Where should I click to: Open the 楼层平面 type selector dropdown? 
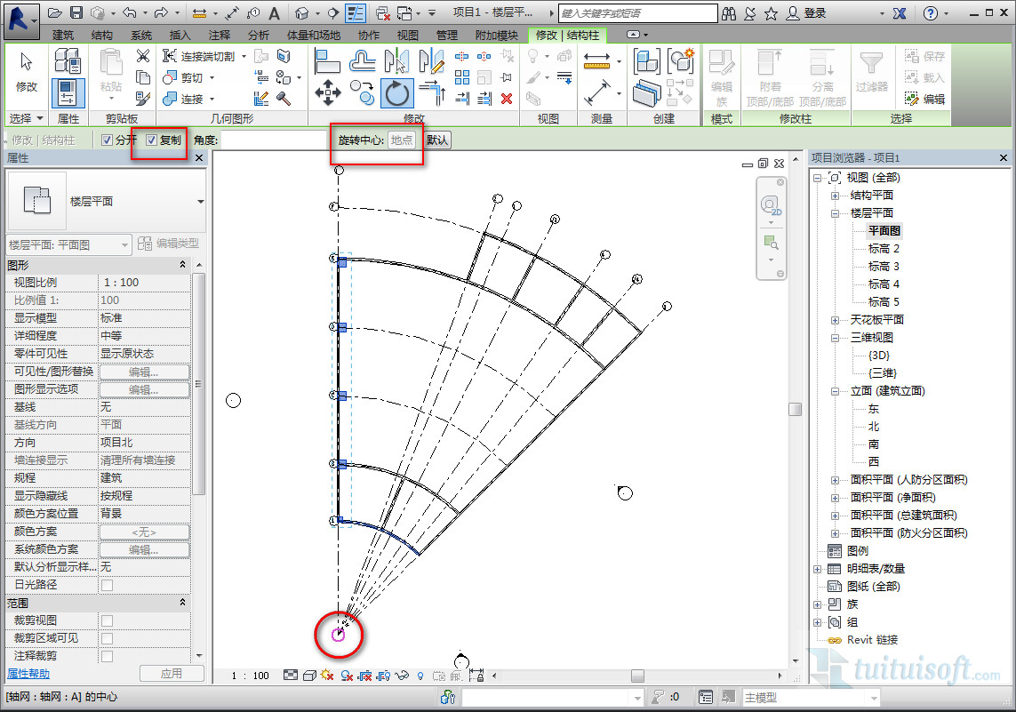[x=200, y=202]
